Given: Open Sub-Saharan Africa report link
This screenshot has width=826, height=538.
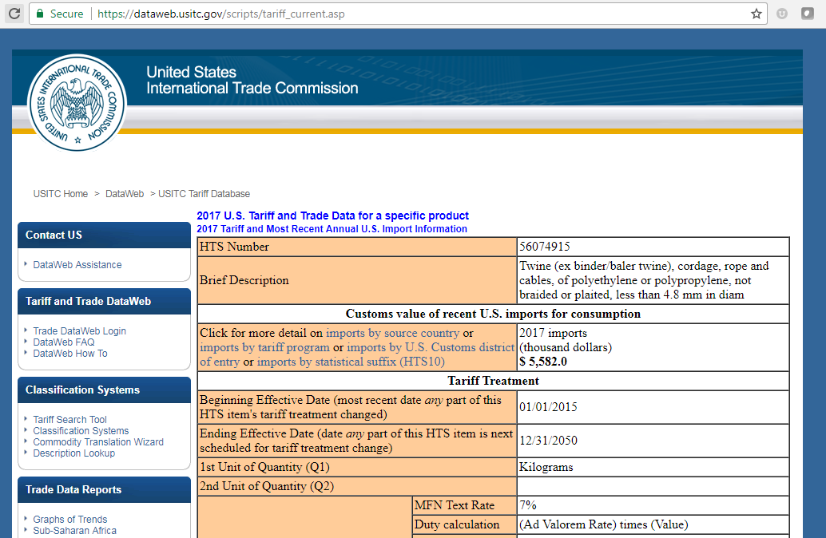Looking at the screenshot, I should tap(75, 531).
